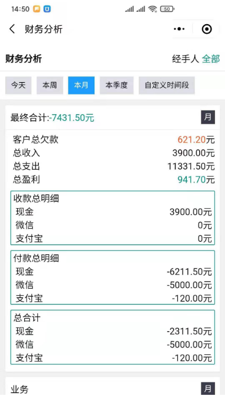
Task: Select the 今天 time filter
Action: pos(19,85)
